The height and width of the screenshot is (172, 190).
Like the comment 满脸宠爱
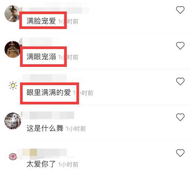point(180,10)
